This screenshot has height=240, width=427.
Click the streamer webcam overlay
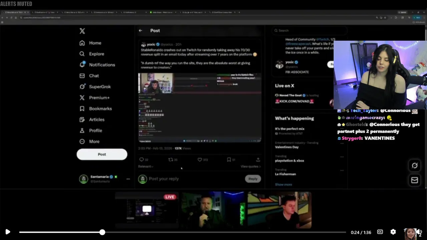point(380,75)
